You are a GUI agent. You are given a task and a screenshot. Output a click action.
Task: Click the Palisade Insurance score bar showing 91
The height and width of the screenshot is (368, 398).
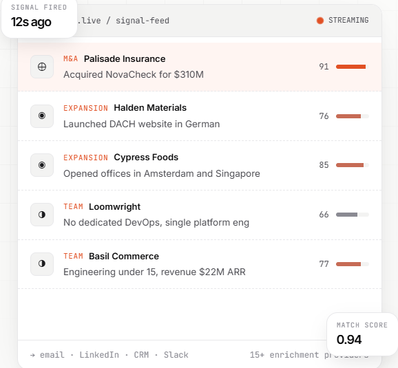click(x=353, y=67)
